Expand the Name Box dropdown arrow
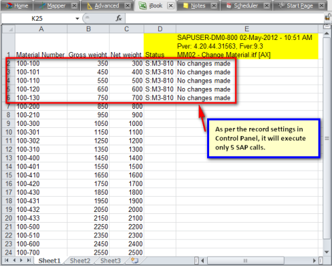Viewport: 332px width, 266px height. (77, 19)
